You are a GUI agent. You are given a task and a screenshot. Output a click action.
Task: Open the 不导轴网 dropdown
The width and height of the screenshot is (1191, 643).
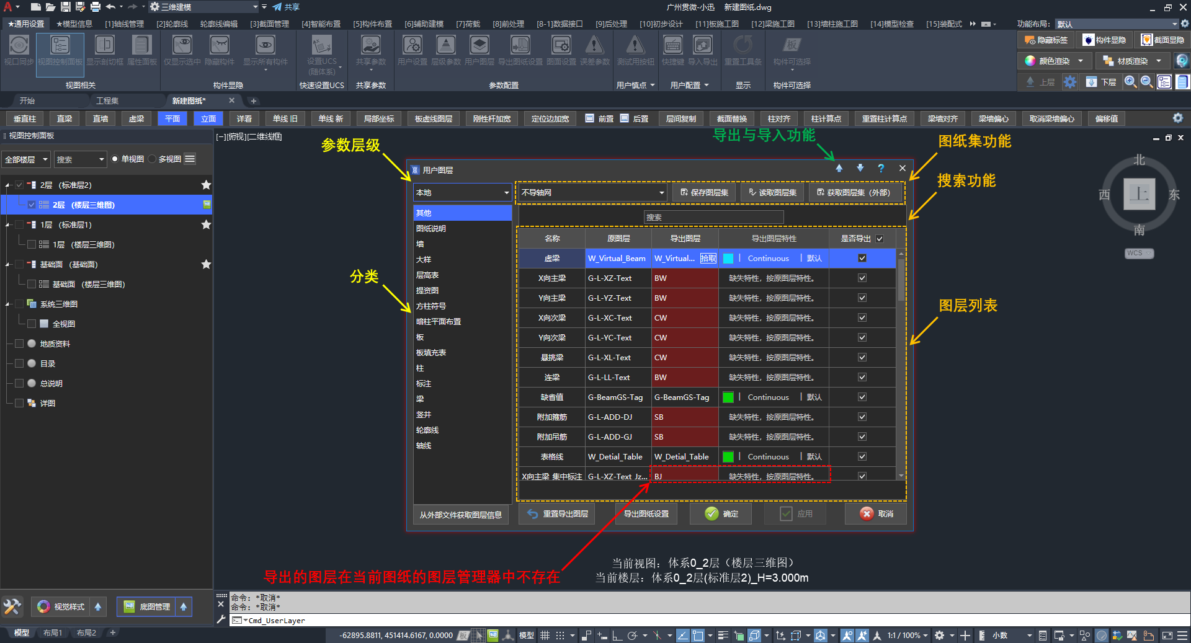pos(592,193)
